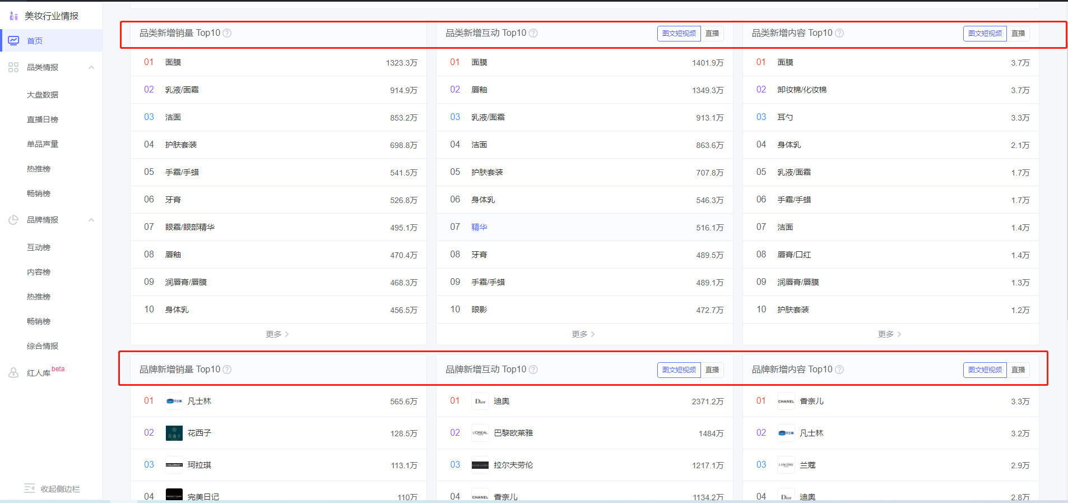Image resolution: width=1068 pixels, height=503 pixels.
Task: Select 直播 in 品牌新增互动 panel
Action: [x=712, y=370]
